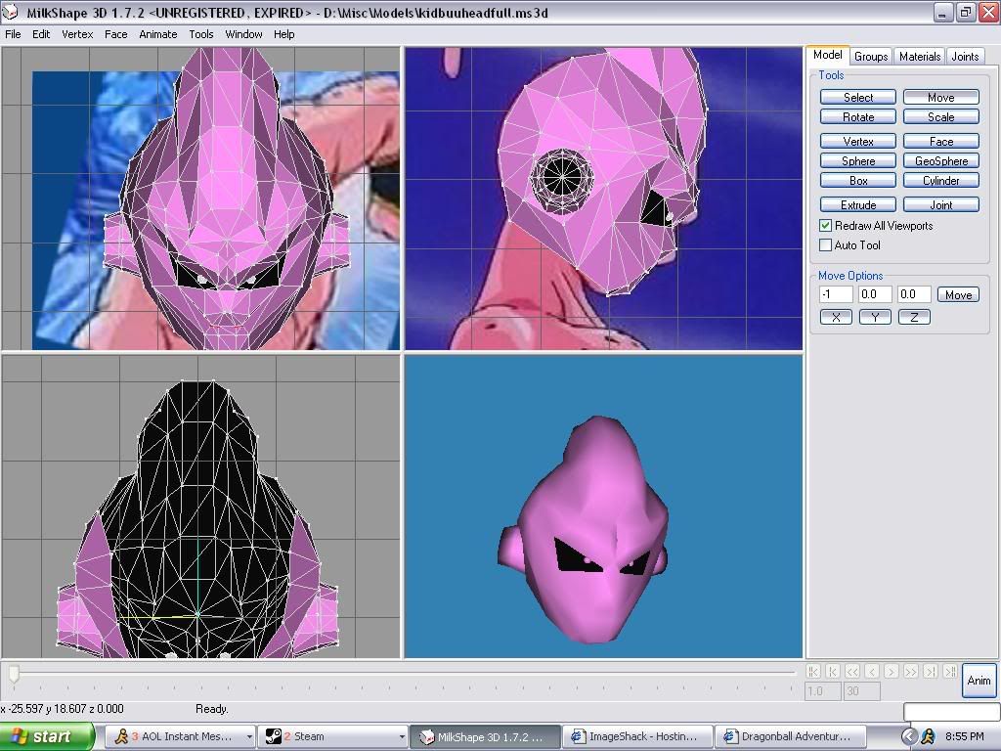Activate the Rotate tool button
The width and height of the screenshot is (1001, 751).
858,117
